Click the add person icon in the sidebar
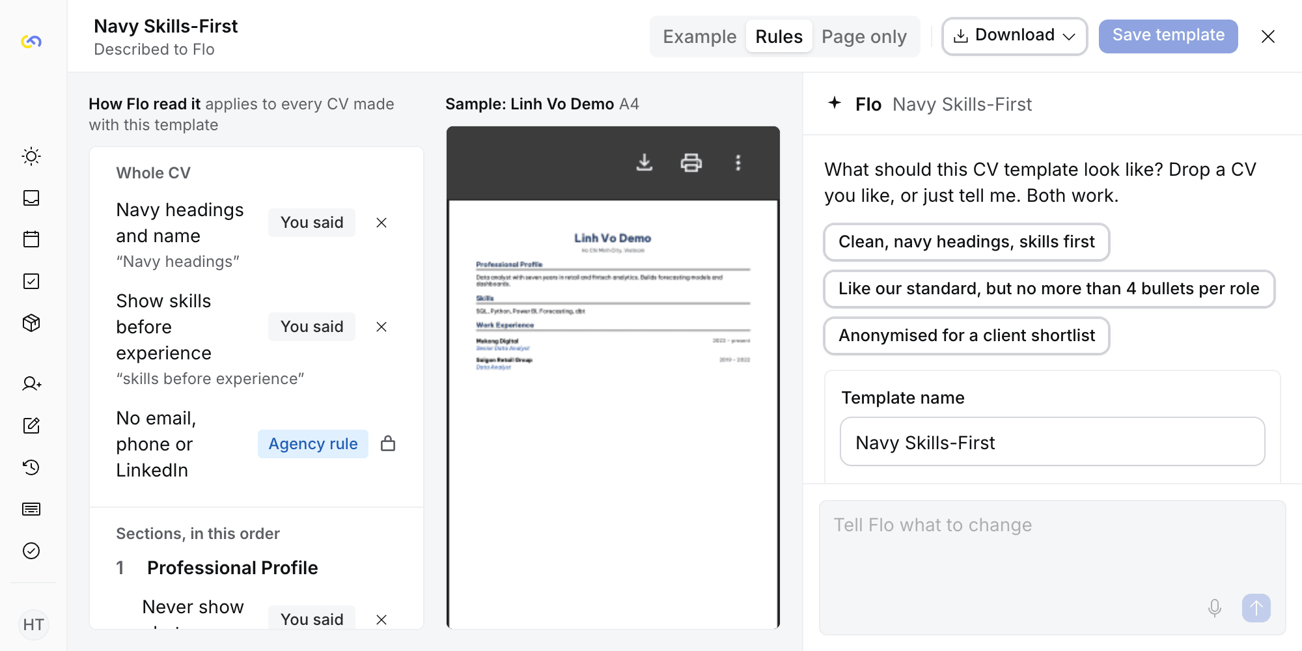Viewport: 1302px width, 651px height. coord(31,384)
